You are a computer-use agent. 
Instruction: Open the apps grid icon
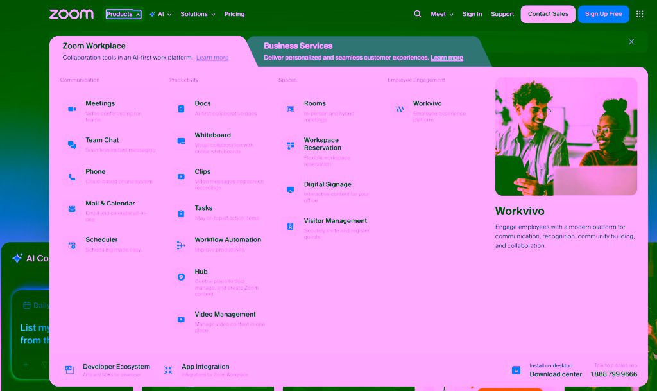(640, 14)
